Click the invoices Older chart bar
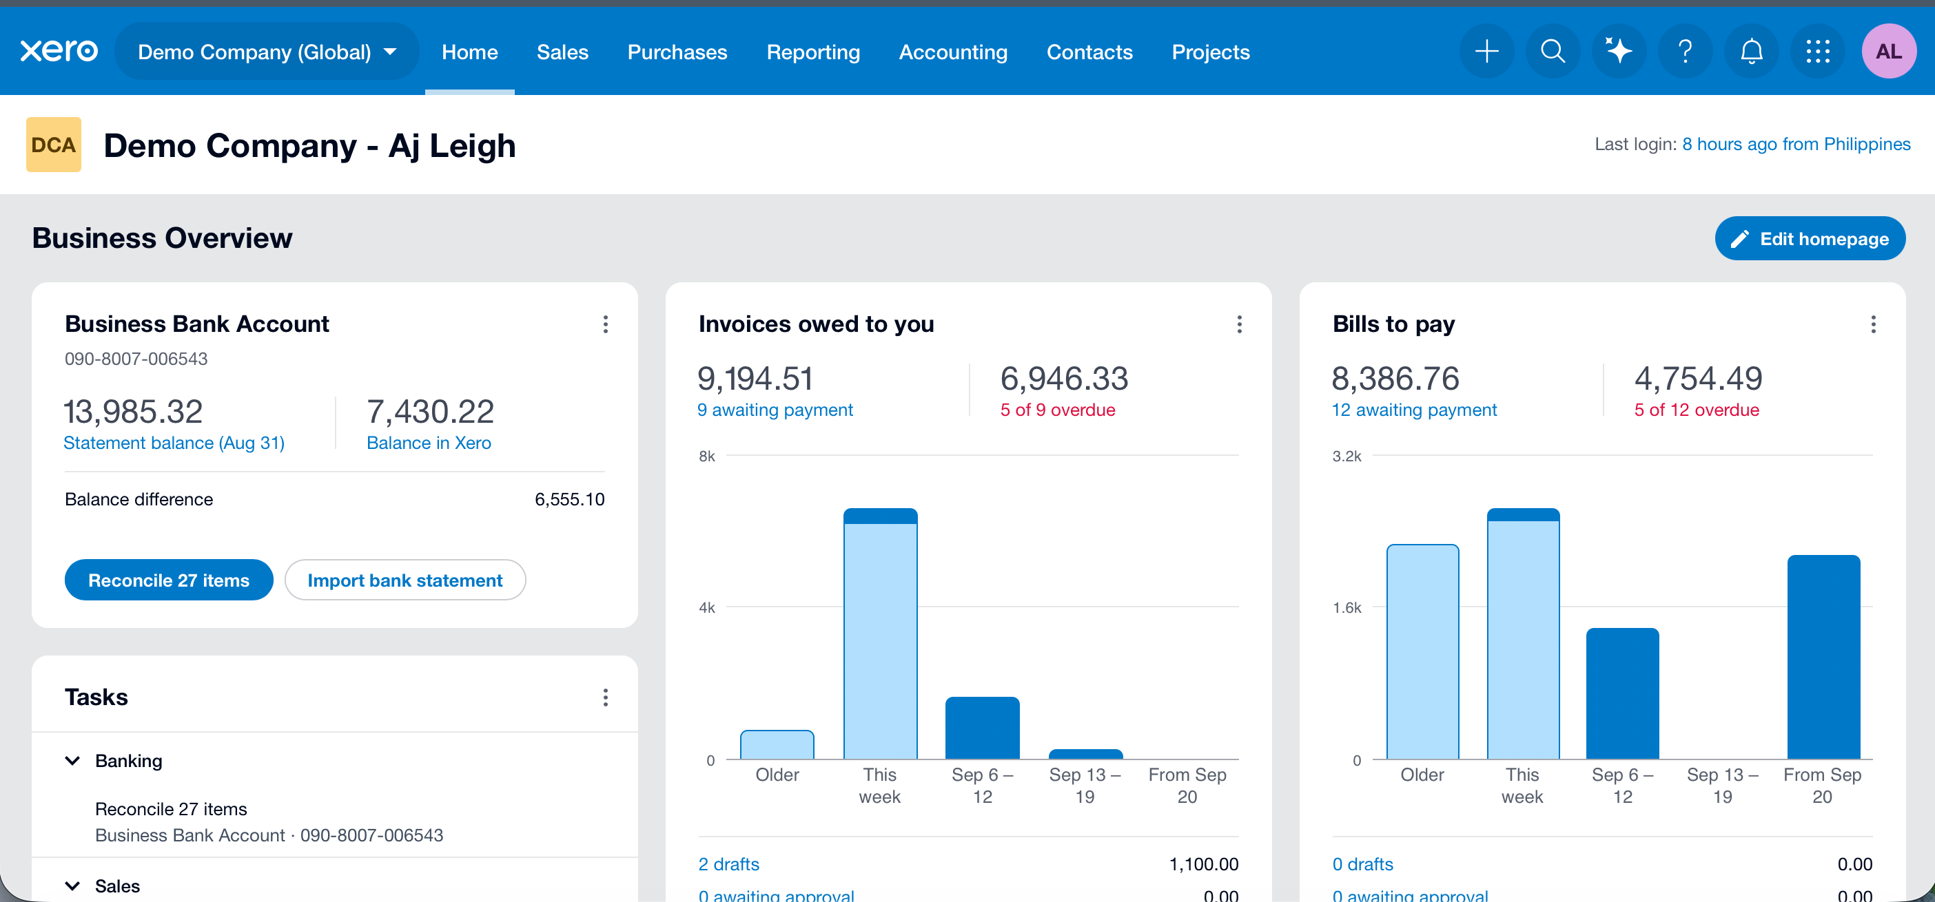The image size is (1935, 902). (777, 744)
